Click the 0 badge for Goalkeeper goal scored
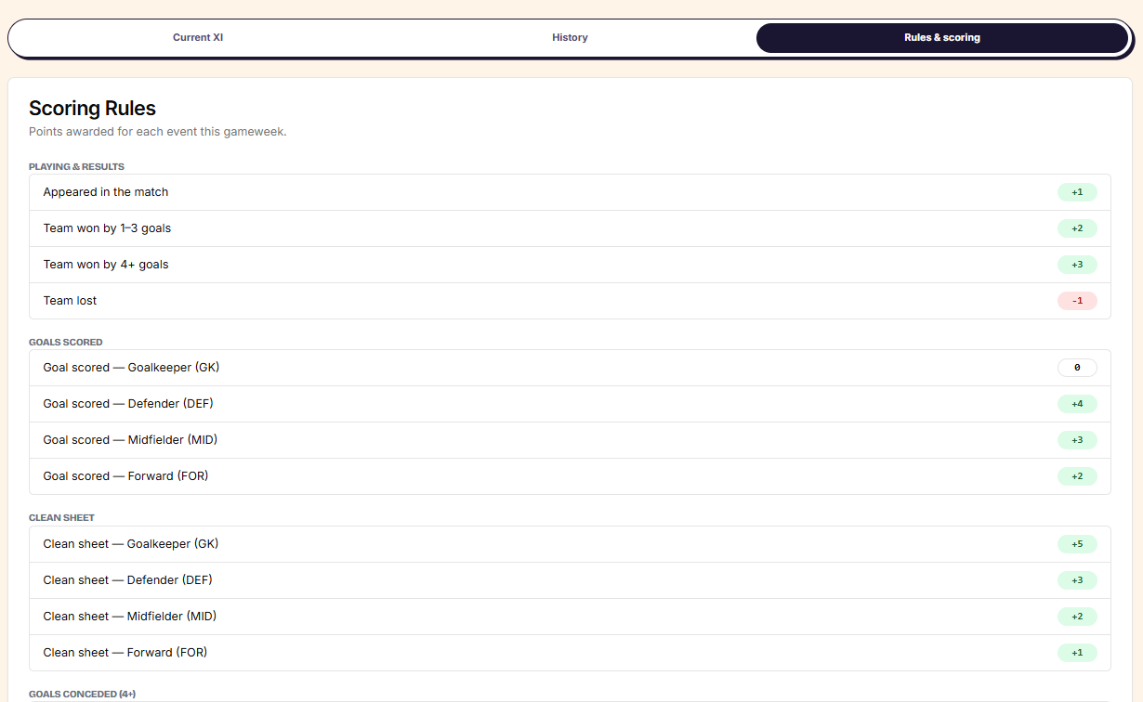 1077,368
